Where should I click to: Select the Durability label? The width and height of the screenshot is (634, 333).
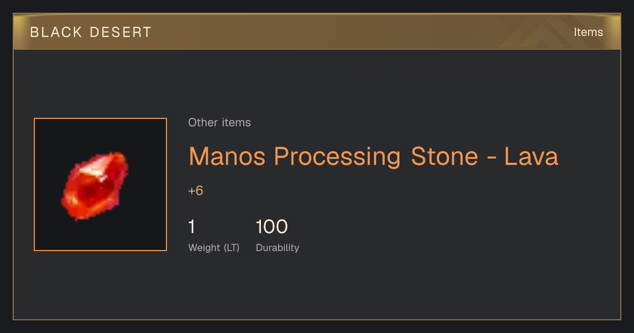277,248
